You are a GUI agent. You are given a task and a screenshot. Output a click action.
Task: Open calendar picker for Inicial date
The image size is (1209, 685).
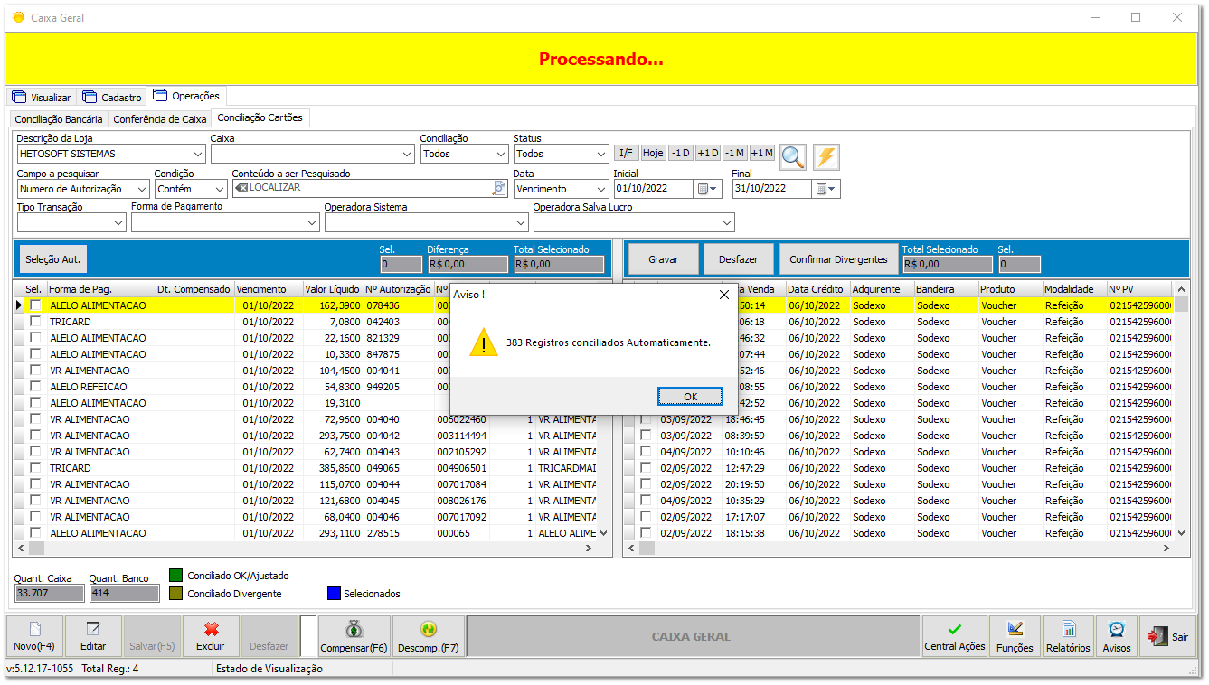(x=708, y=189)
